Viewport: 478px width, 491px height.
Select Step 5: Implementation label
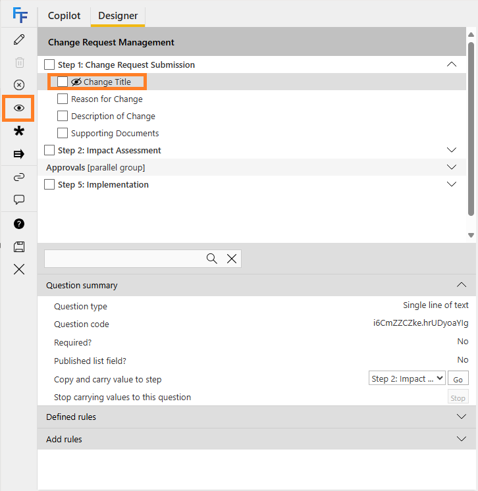click(x=103, y=184)
